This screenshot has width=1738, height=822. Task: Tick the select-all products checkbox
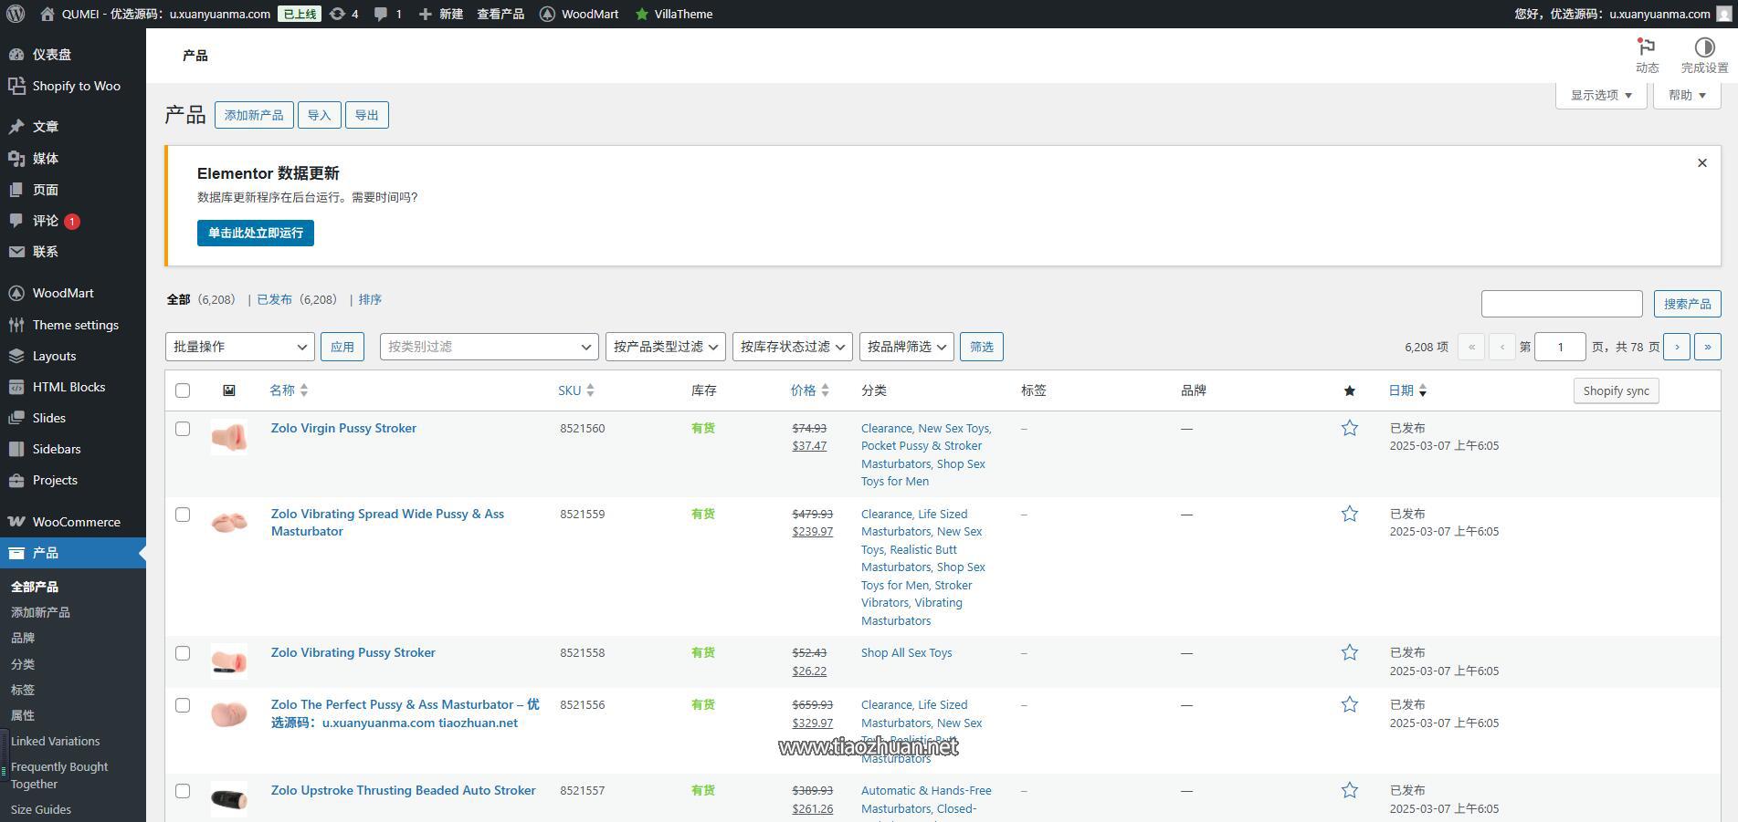coord(183,390)
